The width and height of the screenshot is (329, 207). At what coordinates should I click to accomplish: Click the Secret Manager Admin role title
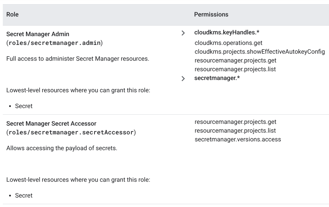pyautogui.click(x=38, y=34)
